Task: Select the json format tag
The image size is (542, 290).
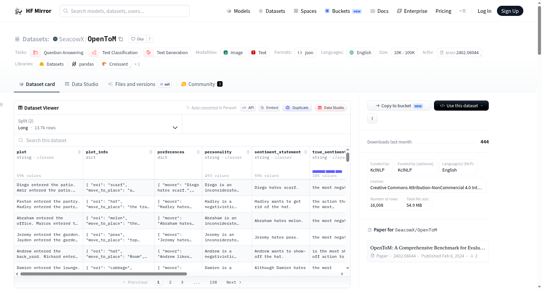Action: [x=305, y=52]
